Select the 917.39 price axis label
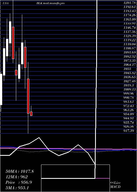 point(129,131)
